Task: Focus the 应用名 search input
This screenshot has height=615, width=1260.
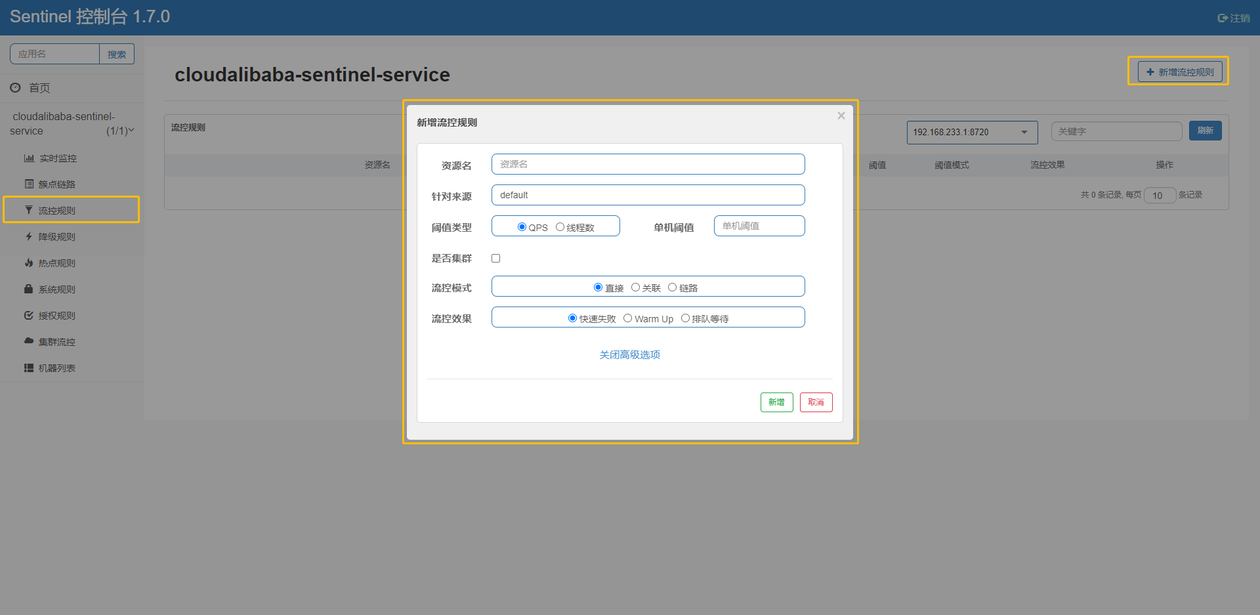Action: pos(54,54)
